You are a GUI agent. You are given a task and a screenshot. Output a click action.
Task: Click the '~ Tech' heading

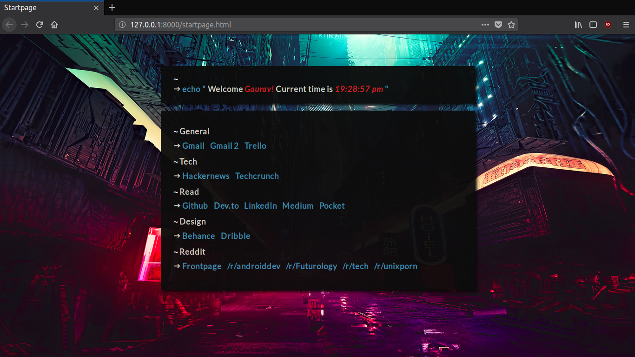click(x=185, y=162)
